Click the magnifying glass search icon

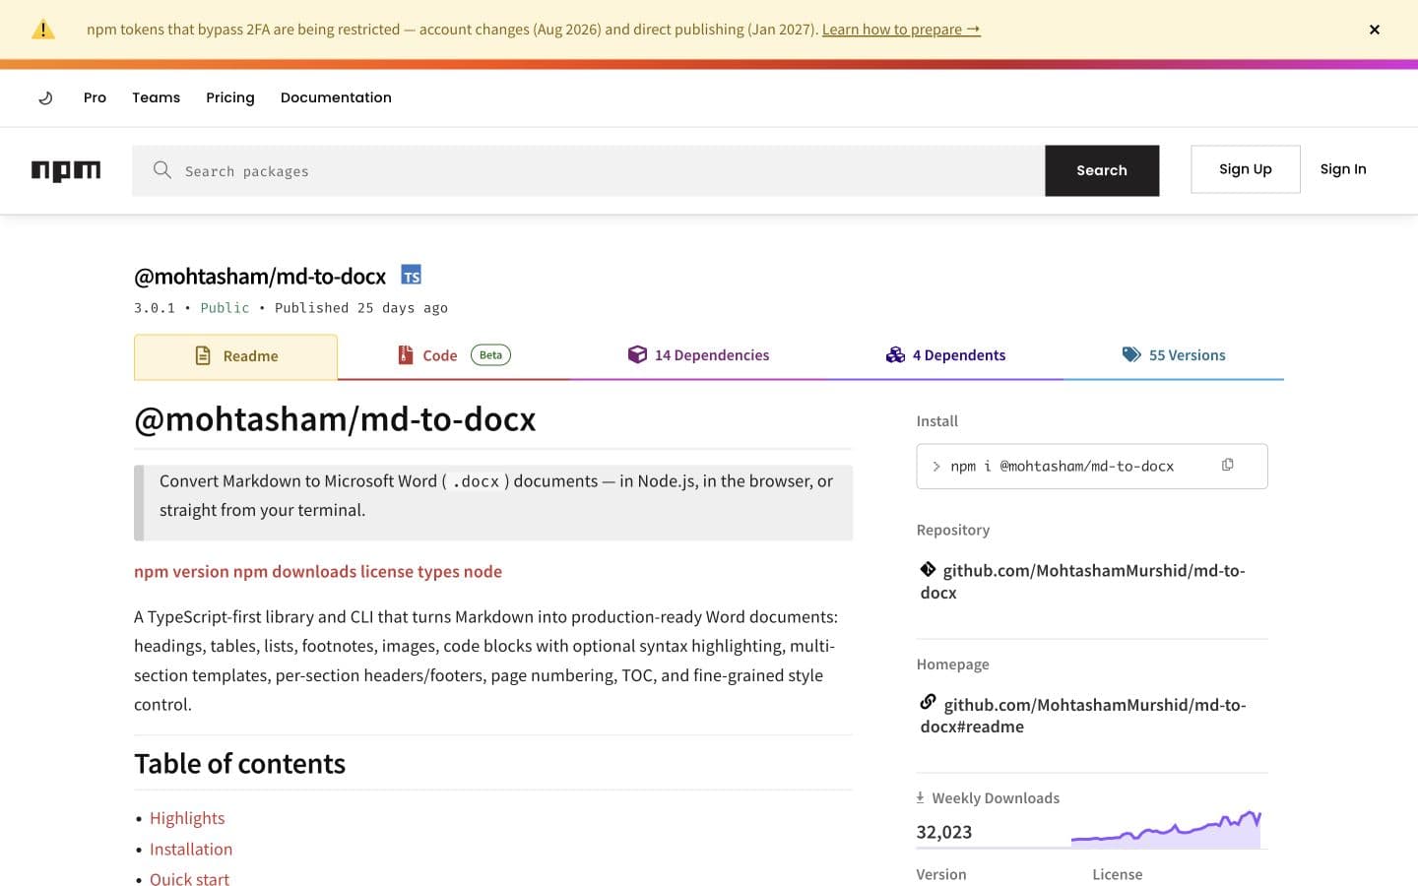pos(162,170)
